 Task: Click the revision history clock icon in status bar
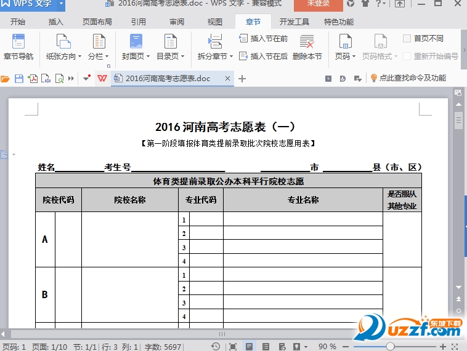[216, 346]
